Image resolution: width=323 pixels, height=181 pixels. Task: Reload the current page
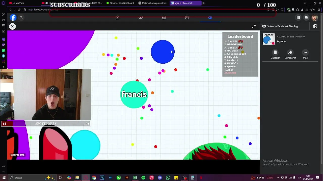[19, 10]
